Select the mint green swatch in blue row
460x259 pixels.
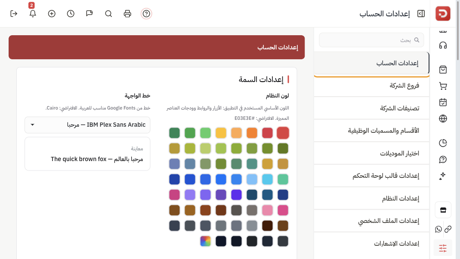coord(283,179)
